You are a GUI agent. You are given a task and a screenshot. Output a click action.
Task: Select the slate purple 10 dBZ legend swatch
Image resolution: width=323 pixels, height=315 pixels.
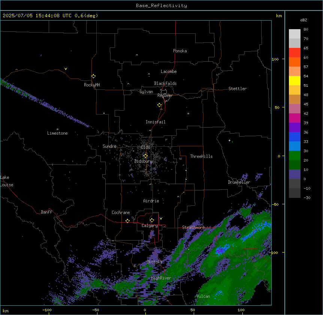tap(295, 174)
